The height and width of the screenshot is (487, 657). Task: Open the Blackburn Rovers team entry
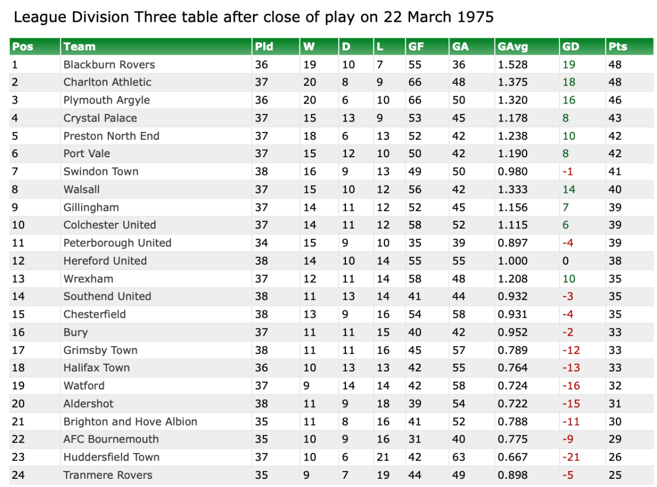point(109,65)
